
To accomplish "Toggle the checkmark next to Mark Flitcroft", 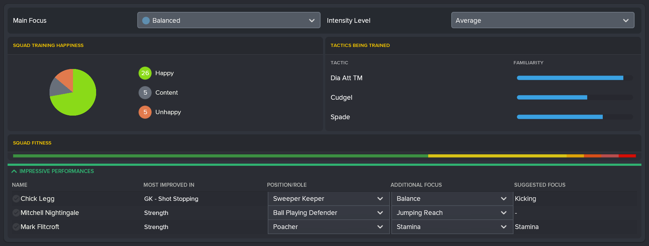I will [x=16, y=227].
